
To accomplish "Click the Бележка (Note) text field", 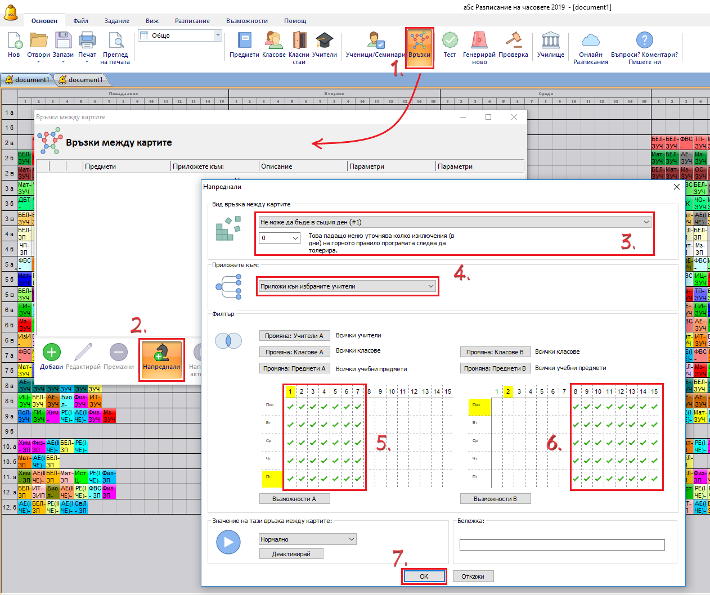I will 561,545.
